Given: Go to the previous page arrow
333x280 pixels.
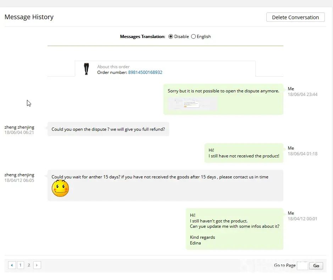Looking at the screenshot, I should (12, 265).
